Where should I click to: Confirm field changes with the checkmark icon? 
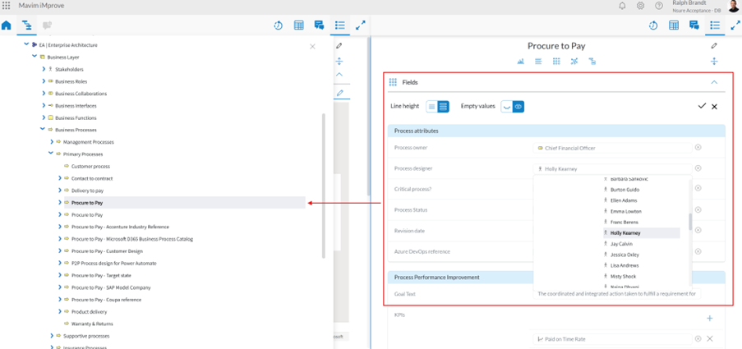(702, 107)
